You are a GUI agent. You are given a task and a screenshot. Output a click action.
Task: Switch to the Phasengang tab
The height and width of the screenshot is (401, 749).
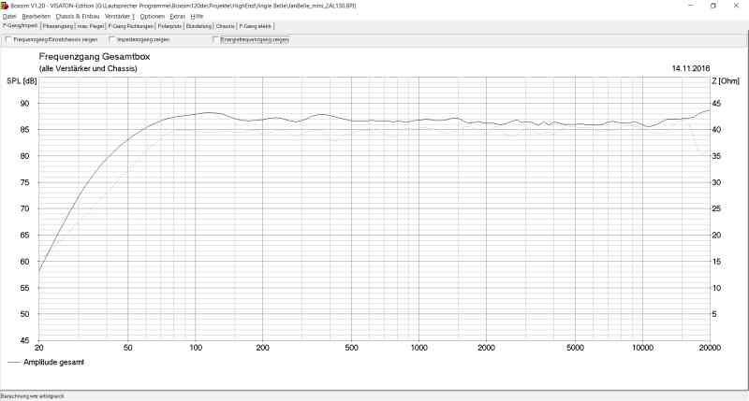58,26
